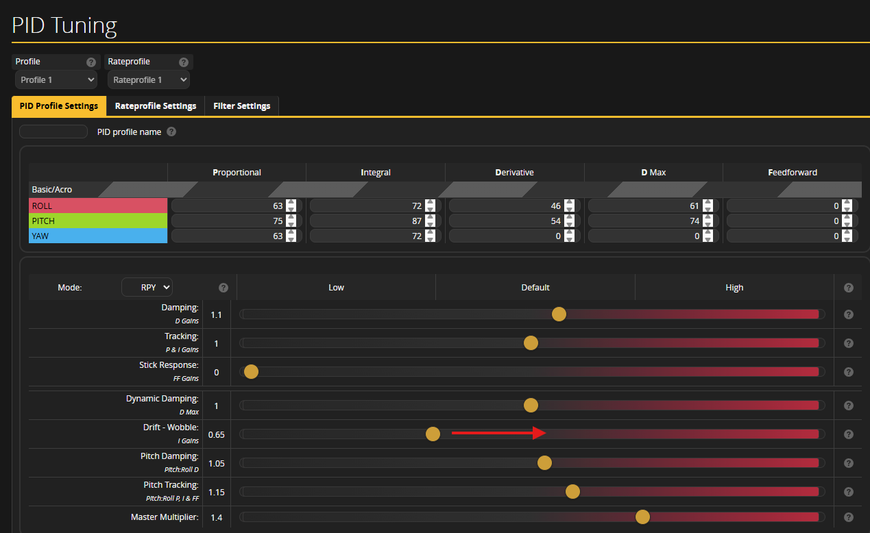Screen dimensions: 870x533
Task: Click the YAW Feedforward stepper arrows
Action: 847,236
